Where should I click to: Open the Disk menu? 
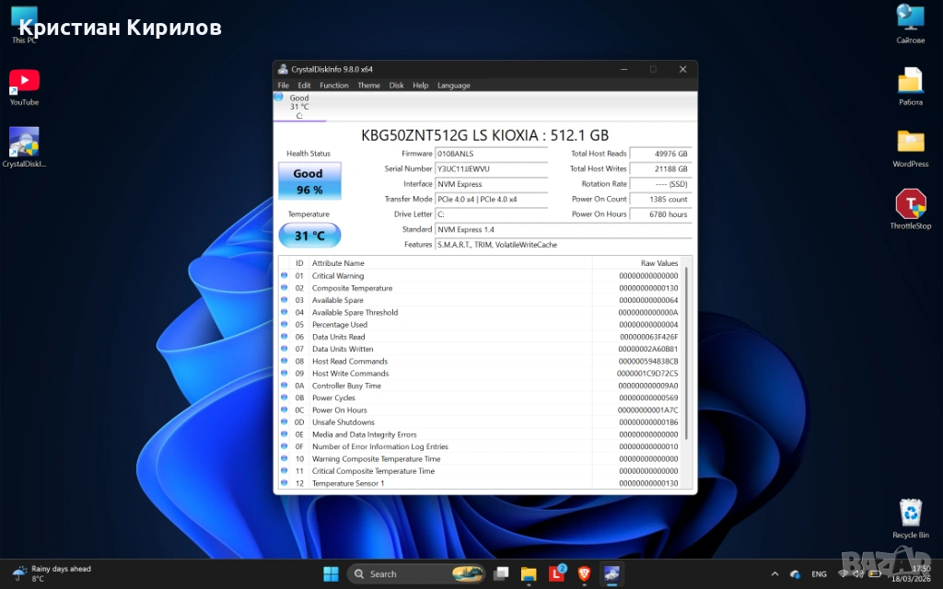[396, 86]
